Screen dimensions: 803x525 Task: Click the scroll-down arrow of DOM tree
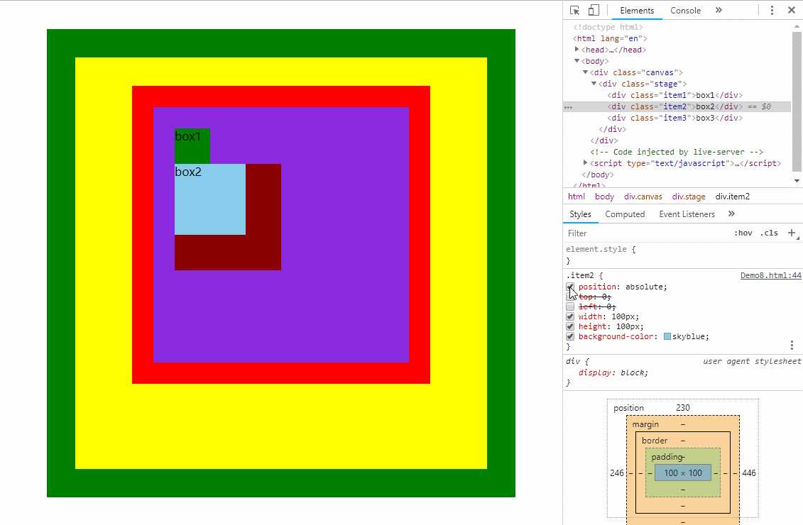pos(797,181)
